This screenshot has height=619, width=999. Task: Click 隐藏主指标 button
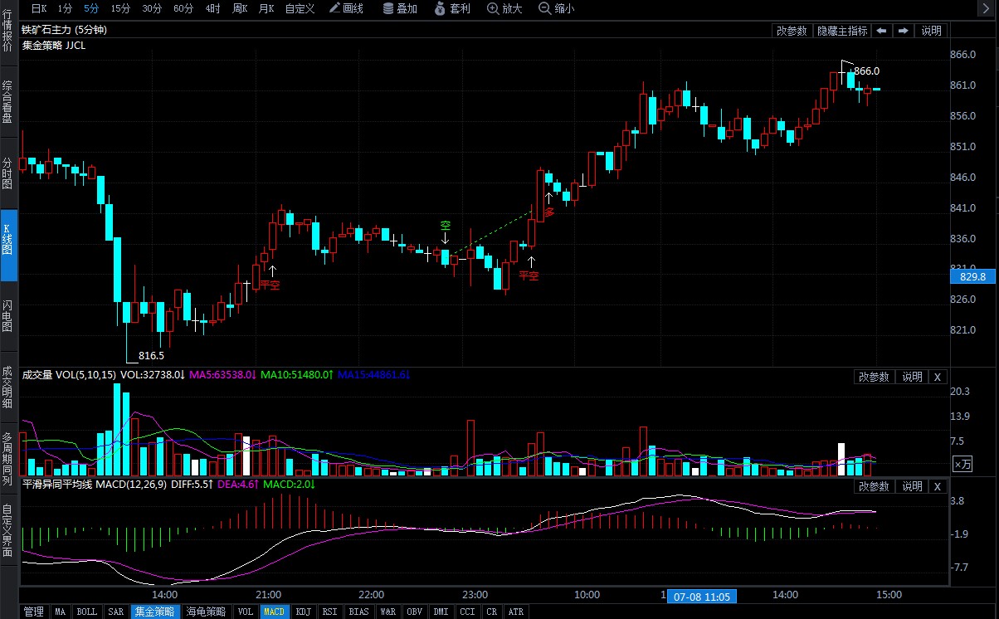click(x=842, y=31)
